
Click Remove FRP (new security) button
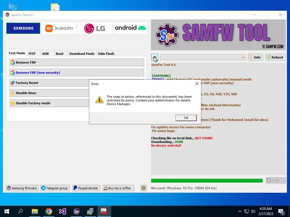tap(77, 73)
